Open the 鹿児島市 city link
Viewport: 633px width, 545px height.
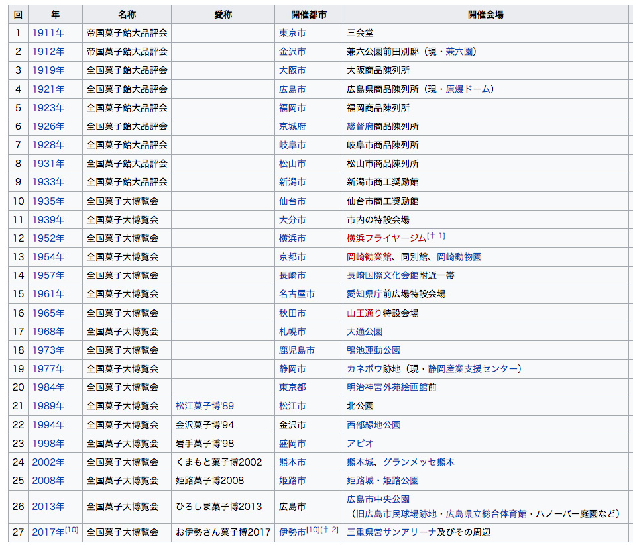coord(297,350)
